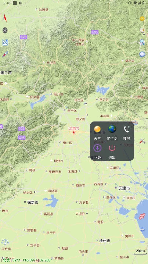Screen dimensions: 148x264
Task: Open the blue chat bubble icon
Action: coord(142,54)
